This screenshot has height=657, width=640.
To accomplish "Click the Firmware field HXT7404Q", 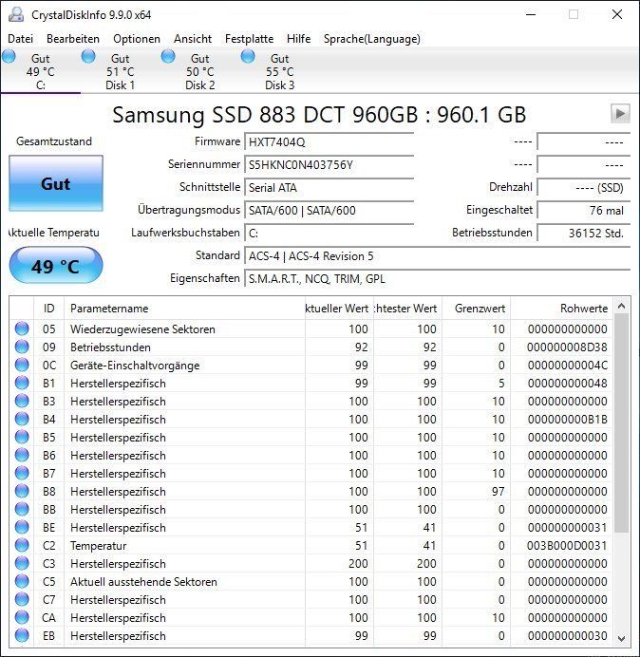I will [x=329, y=141].
